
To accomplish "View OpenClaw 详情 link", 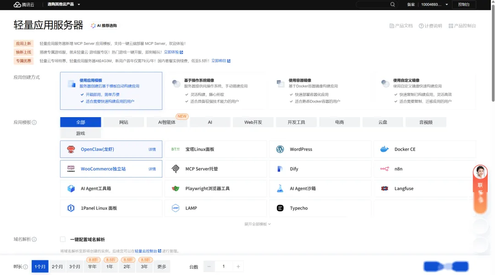I will [152, 149].
